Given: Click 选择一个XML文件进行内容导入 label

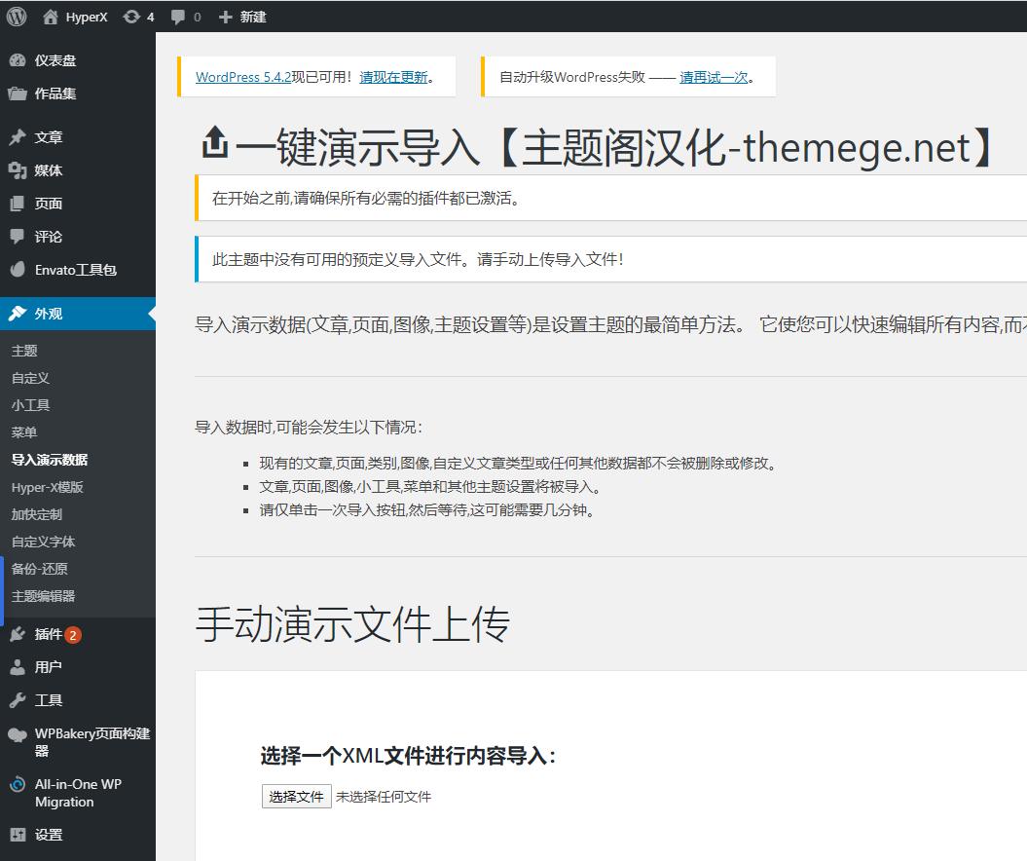Looking at the screenshot, I should tap(408, 756).
